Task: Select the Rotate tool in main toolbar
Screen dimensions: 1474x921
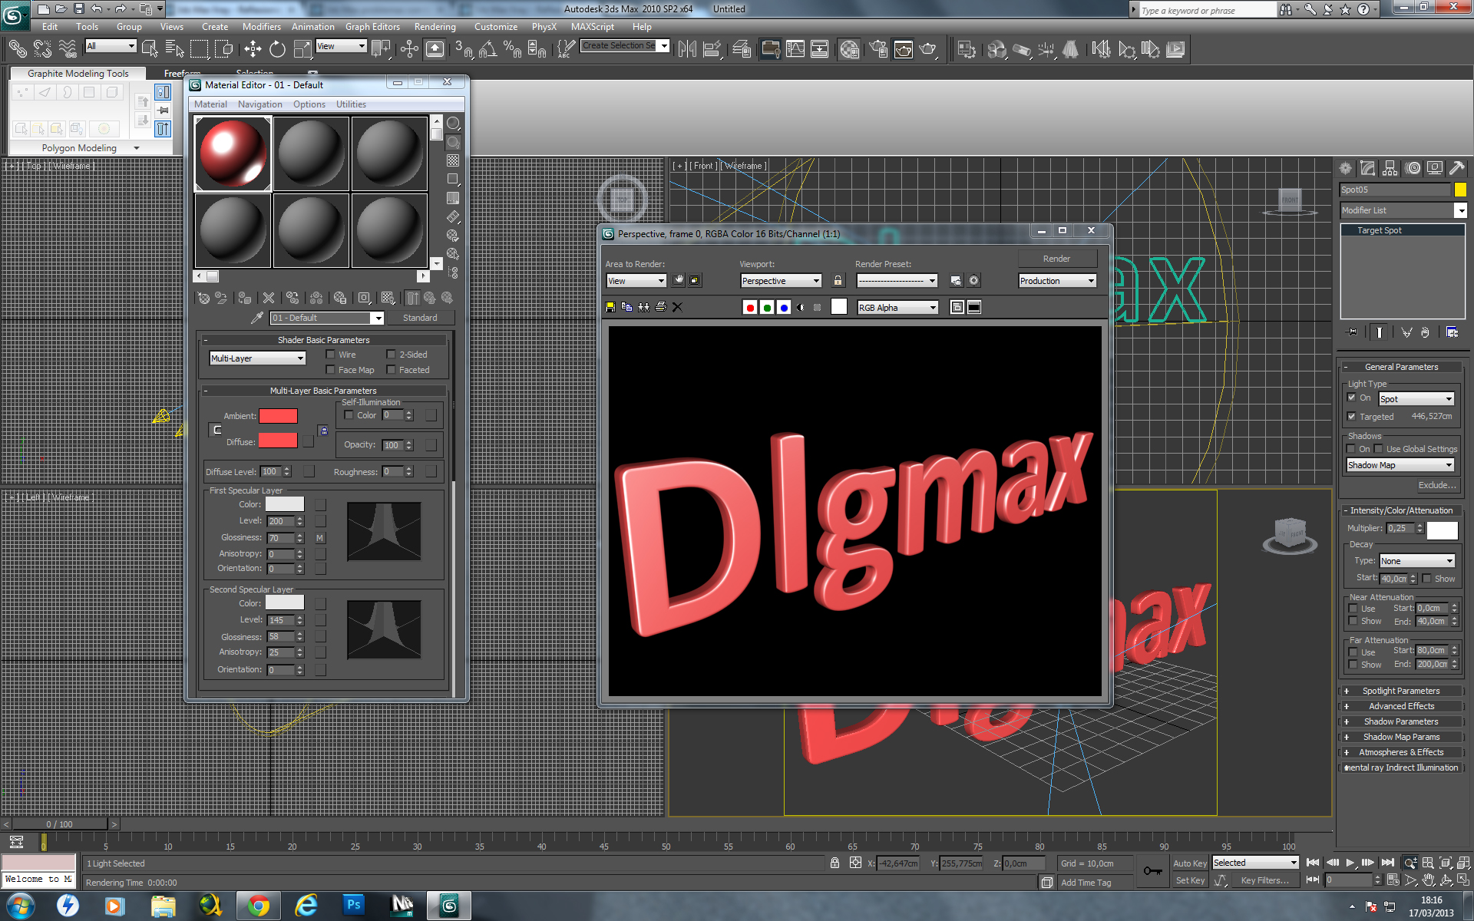Action: pyautogui.click(x=277, y=50)
